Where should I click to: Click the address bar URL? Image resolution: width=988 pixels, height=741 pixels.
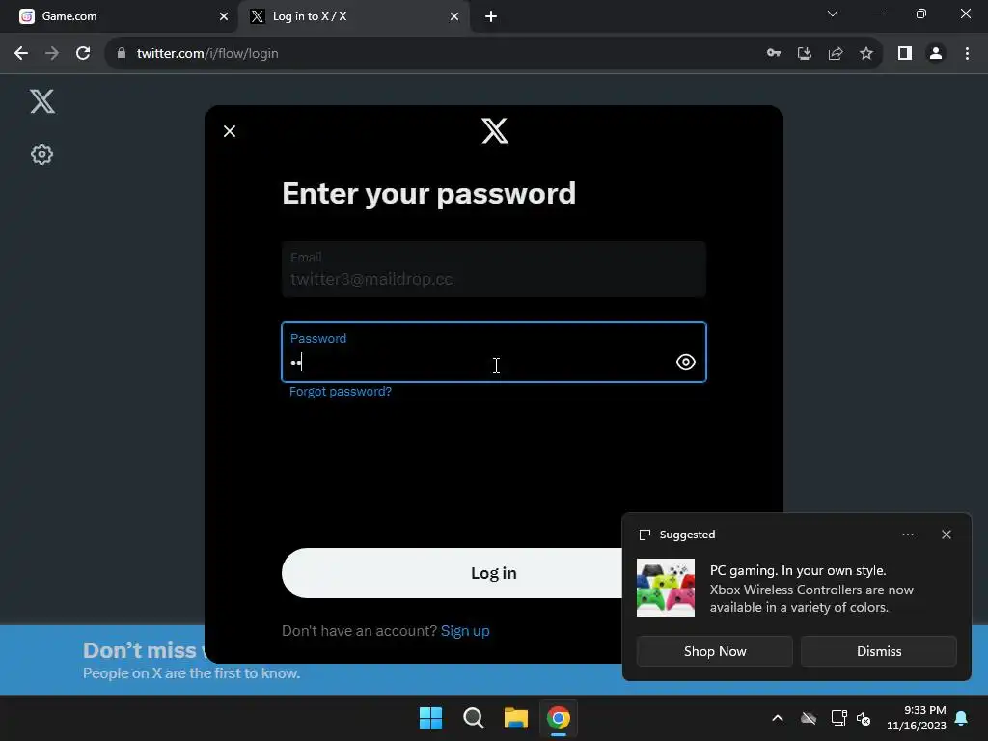pyautogui.click(x=207, y=54)
